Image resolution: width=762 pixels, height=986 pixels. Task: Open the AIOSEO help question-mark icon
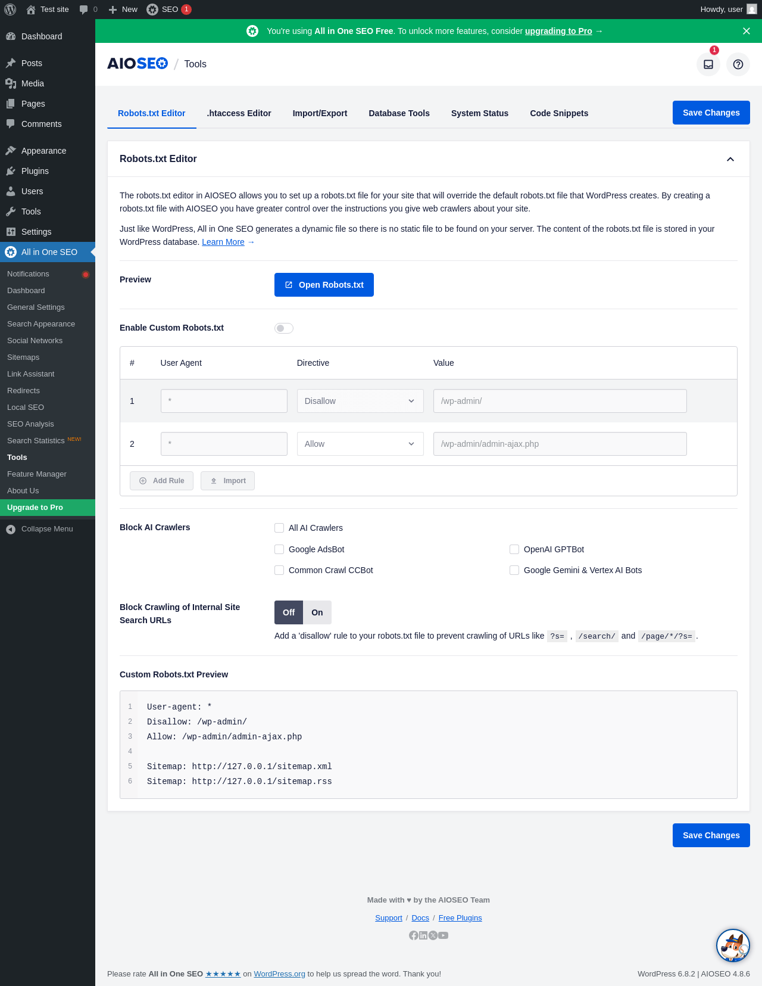coord(738,64)
